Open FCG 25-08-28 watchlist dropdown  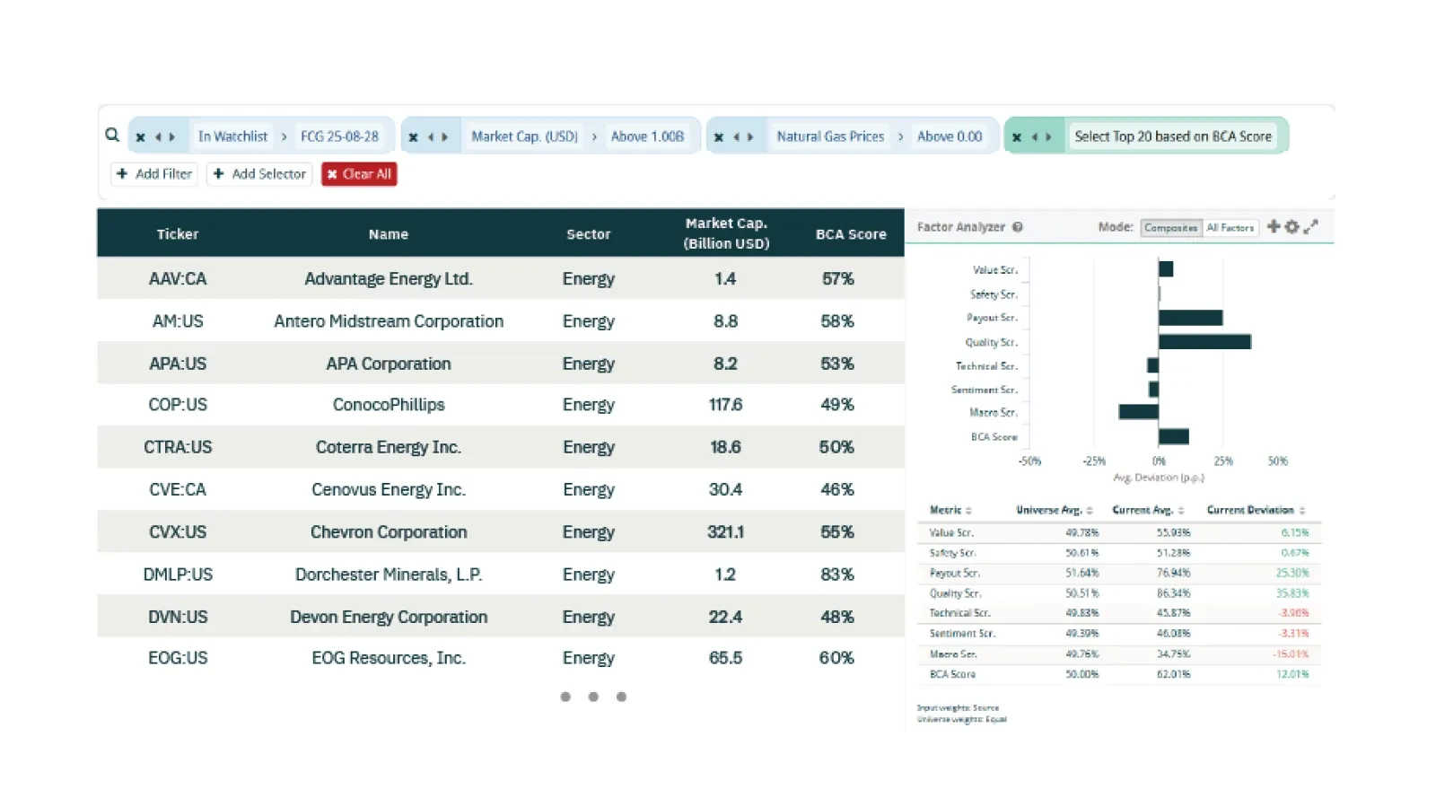(x=339, y=136)
